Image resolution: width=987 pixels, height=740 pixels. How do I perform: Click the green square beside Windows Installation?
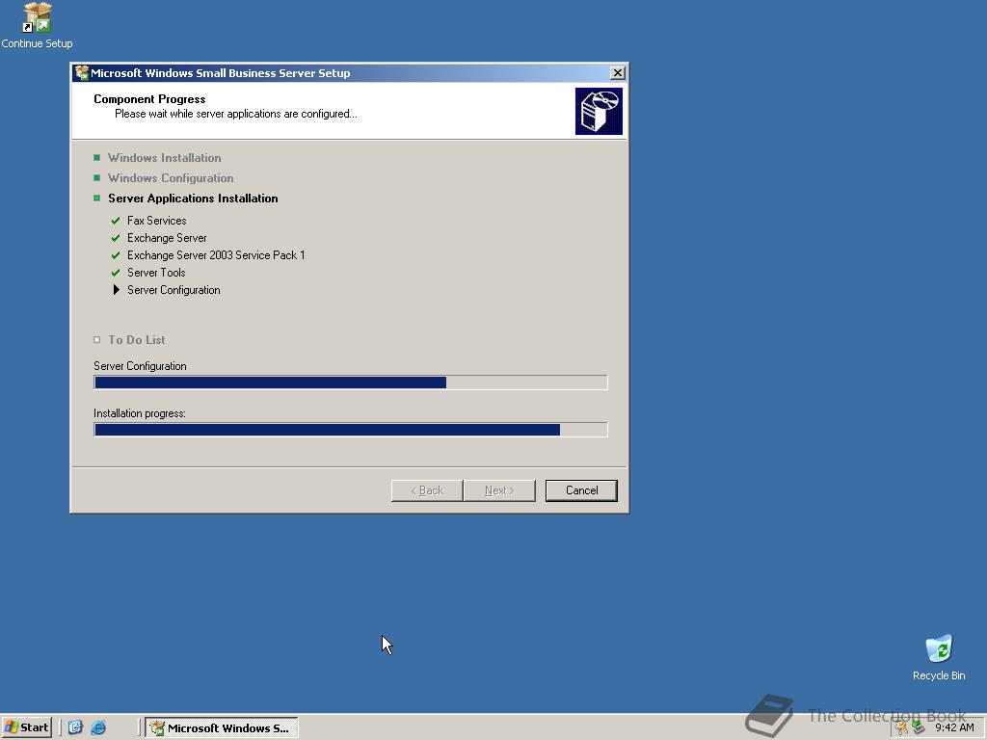tap(97, 157)
